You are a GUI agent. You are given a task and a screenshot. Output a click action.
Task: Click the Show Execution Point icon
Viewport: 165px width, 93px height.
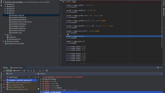[x=24, y=71]
